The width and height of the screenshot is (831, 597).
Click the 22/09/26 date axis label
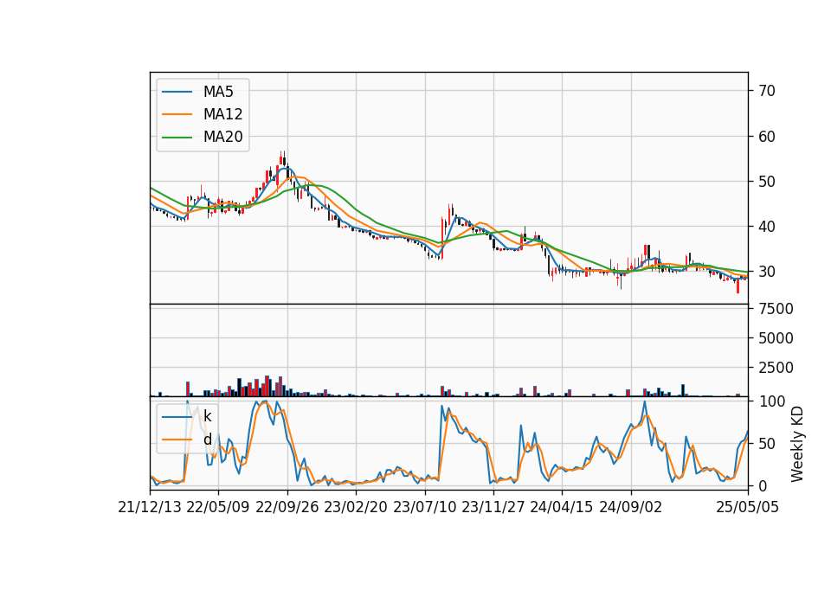pyautogui.click(x=287, y=507)
